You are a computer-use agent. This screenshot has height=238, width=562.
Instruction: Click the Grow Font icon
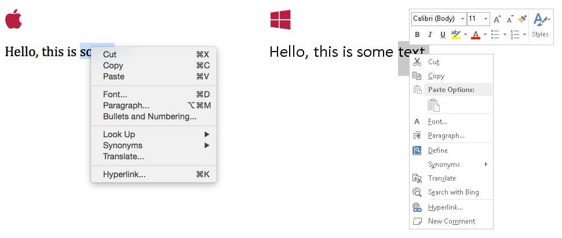[497, 19]
